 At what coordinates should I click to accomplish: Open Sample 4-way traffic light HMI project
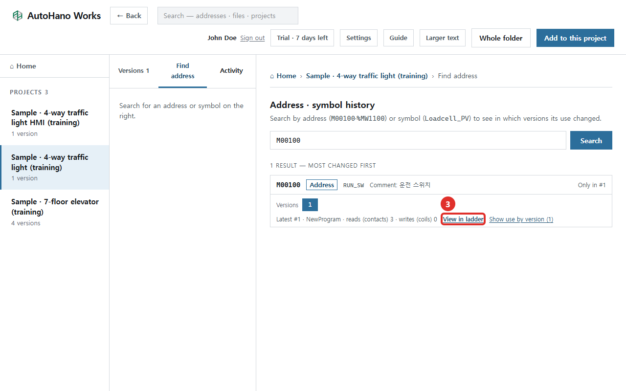click(54, 123)
